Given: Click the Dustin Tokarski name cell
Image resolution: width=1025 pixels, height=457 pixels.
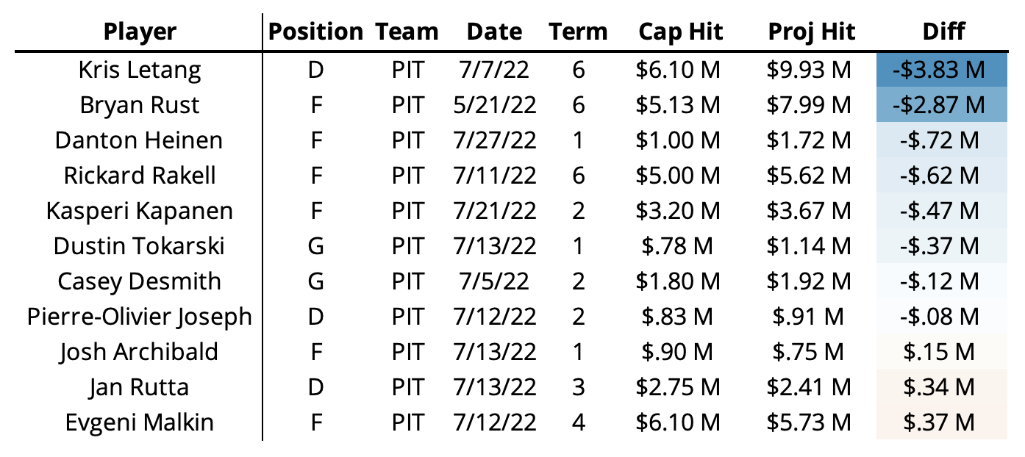Looking at the screenshot, I should click(x=140, y=246).
